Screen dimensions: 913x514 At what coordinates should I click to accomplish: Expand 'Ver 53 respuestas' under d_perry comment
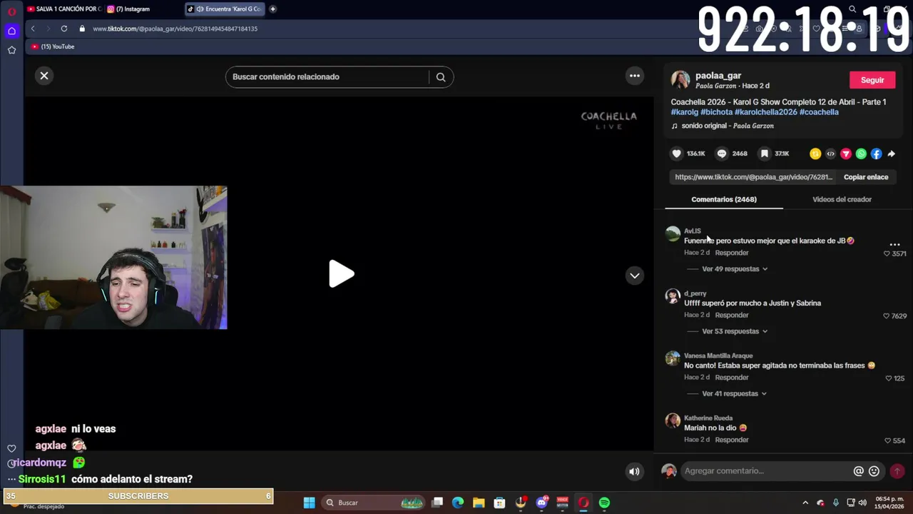click(735, 331)
